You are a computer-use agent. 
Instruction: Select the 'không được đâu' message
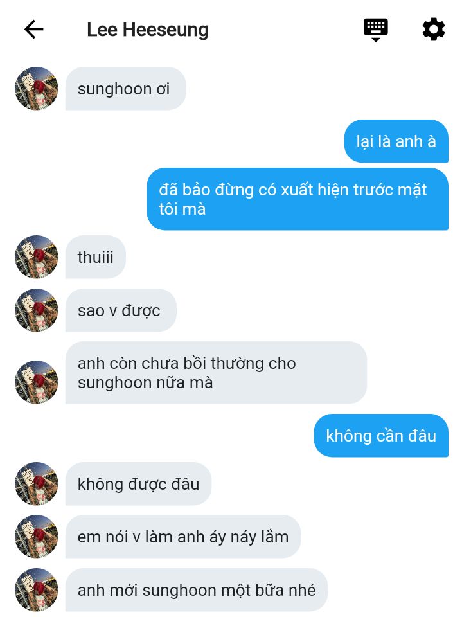[x=139, y=483]
